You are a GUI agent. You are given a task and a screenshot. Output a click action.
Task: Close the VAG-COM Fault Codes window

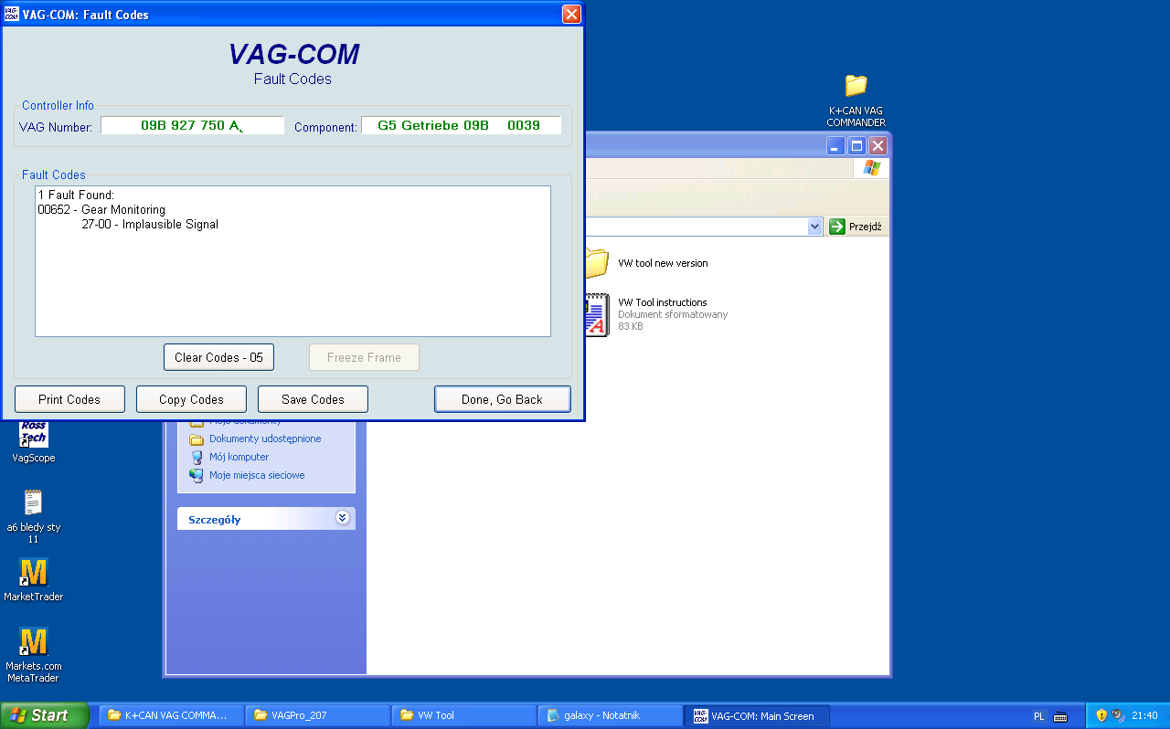(570, 15)
